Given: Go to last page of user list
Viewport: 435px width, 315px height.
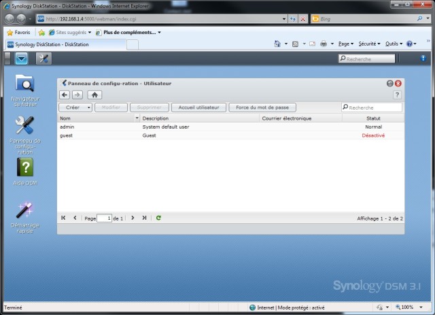Looking at the screenshot, I should coord(144,218).
